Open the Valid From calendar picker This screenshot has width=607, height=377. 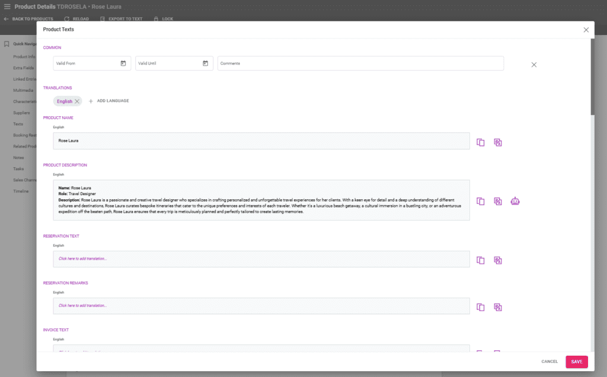(x=123, y=63)
